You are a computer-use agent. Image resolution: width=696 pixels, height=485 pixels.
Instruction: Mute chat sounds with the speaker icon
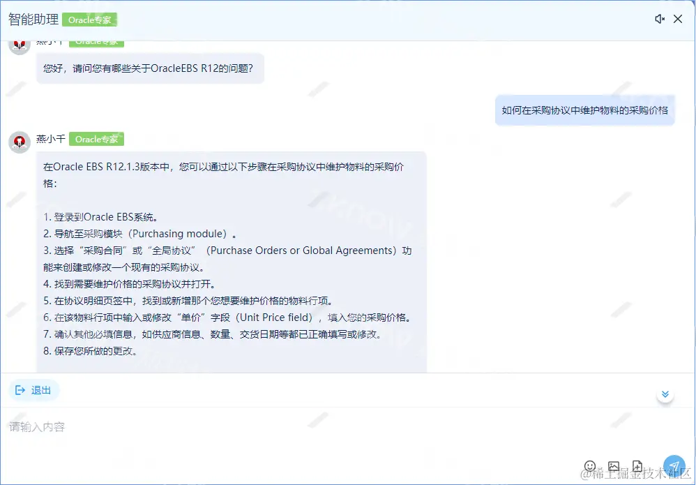coord(660,19)
